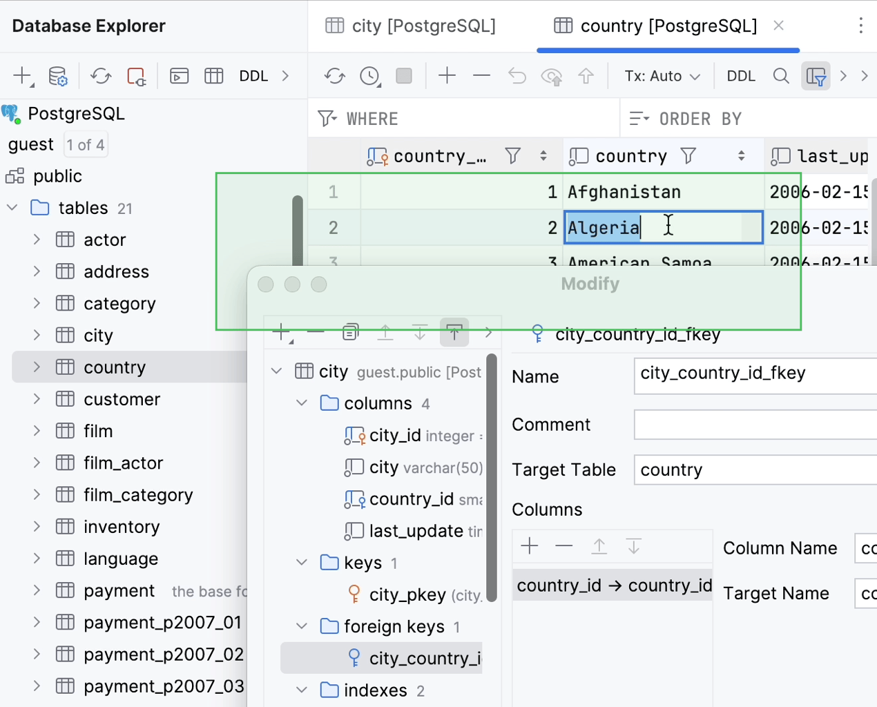Open data source properties in Database Explorer

[x=57, y=76]
